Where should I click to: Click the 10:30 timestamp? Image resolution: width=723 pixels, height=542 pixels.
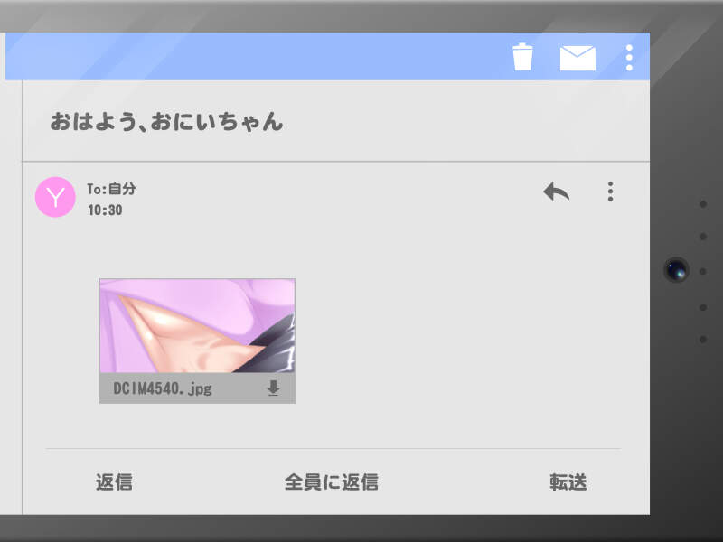tap(105, 210)
